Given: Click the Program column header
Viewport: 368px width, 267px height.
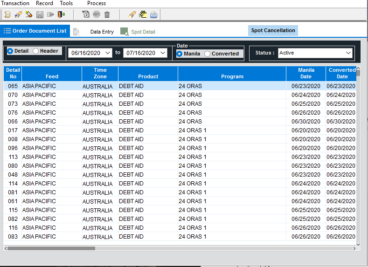Looking at the screenshot, I should (232, 76).
